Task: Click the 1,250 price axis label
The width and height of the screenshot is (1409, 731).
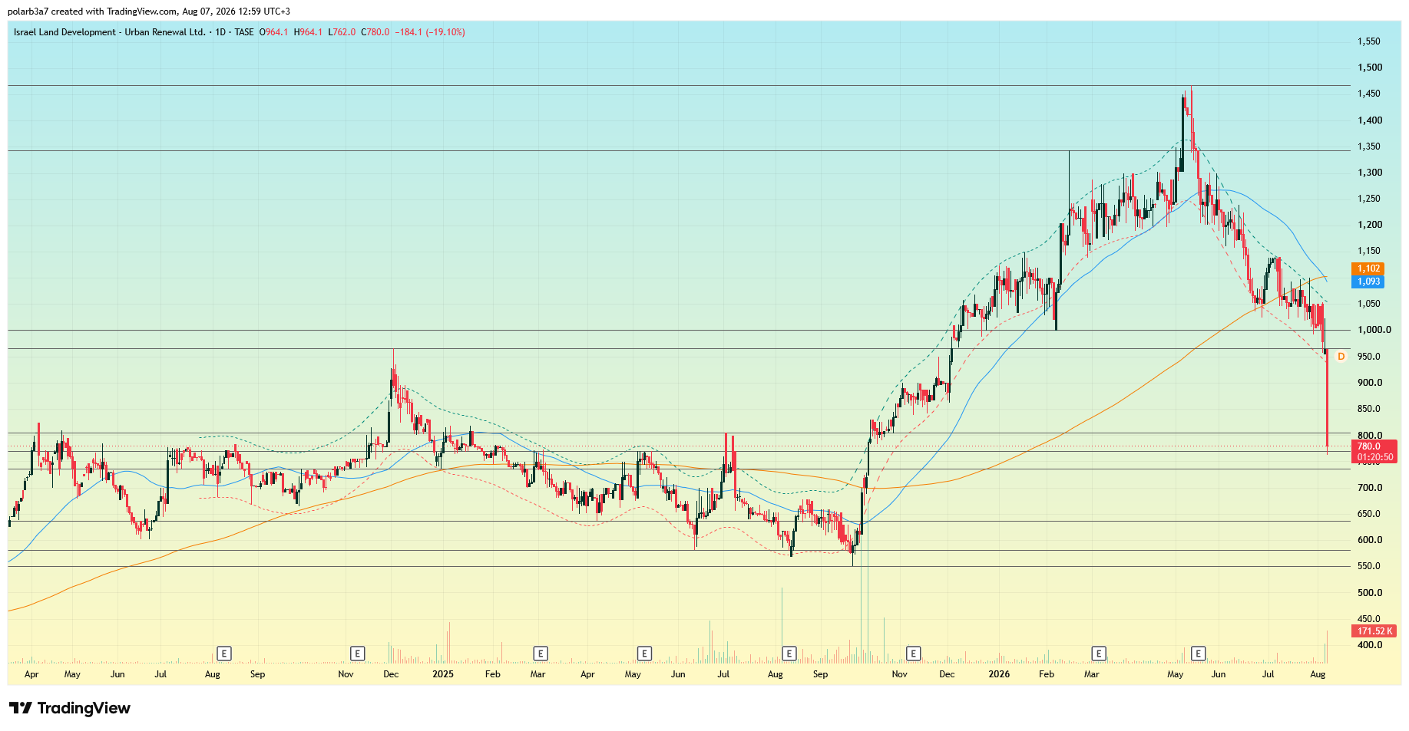Action: tap(1368, 199)
